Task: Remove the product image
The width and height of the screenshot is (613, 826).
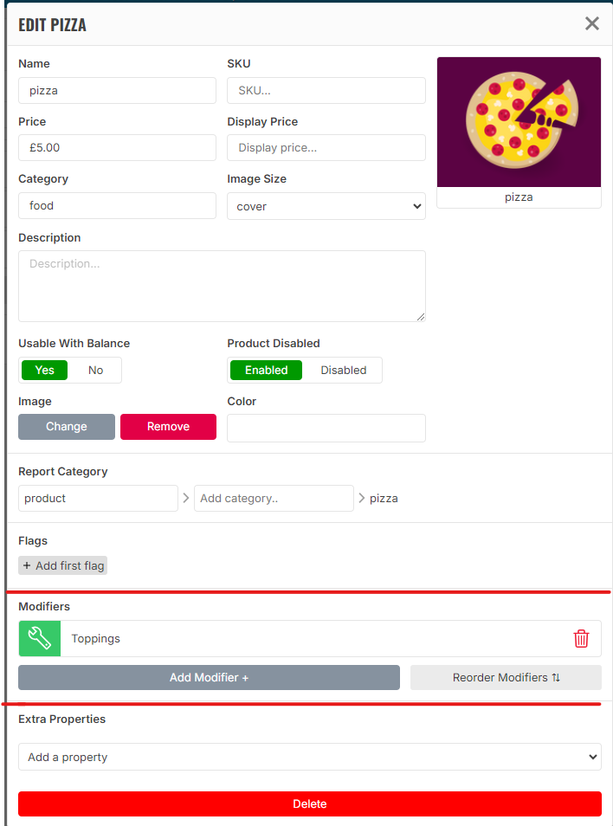Action: [168, 426]
